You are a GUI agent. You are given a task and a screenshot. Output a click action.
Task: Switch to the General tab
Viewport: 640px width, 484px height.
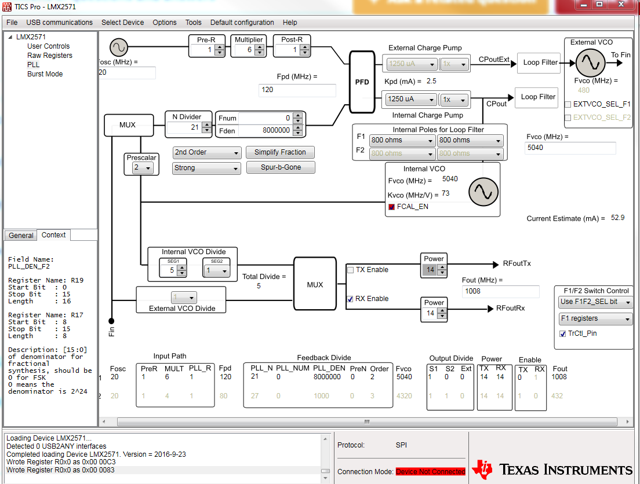(x=20, y=235)
